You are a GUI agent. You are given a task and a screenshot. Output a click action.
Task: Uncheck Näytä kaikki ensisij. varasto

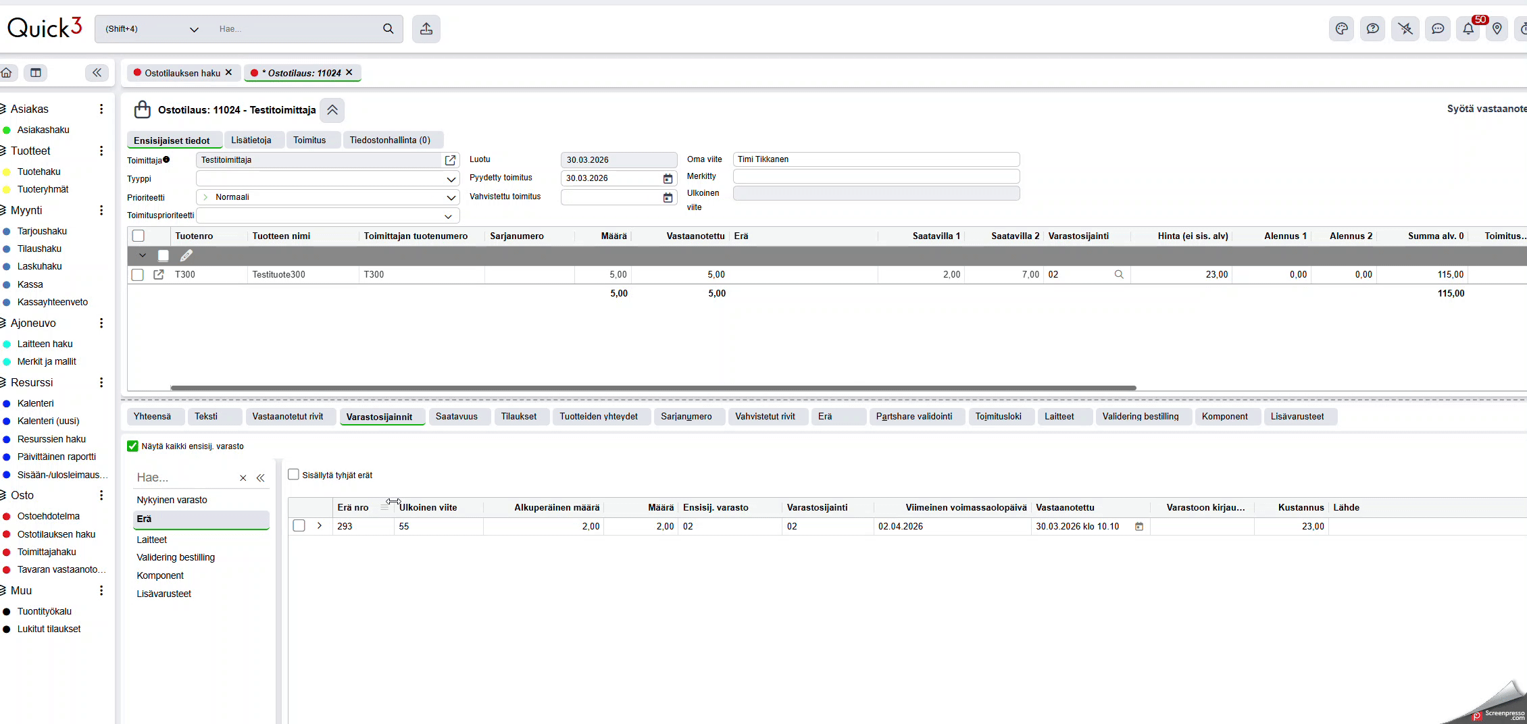(x=132, y=446)
